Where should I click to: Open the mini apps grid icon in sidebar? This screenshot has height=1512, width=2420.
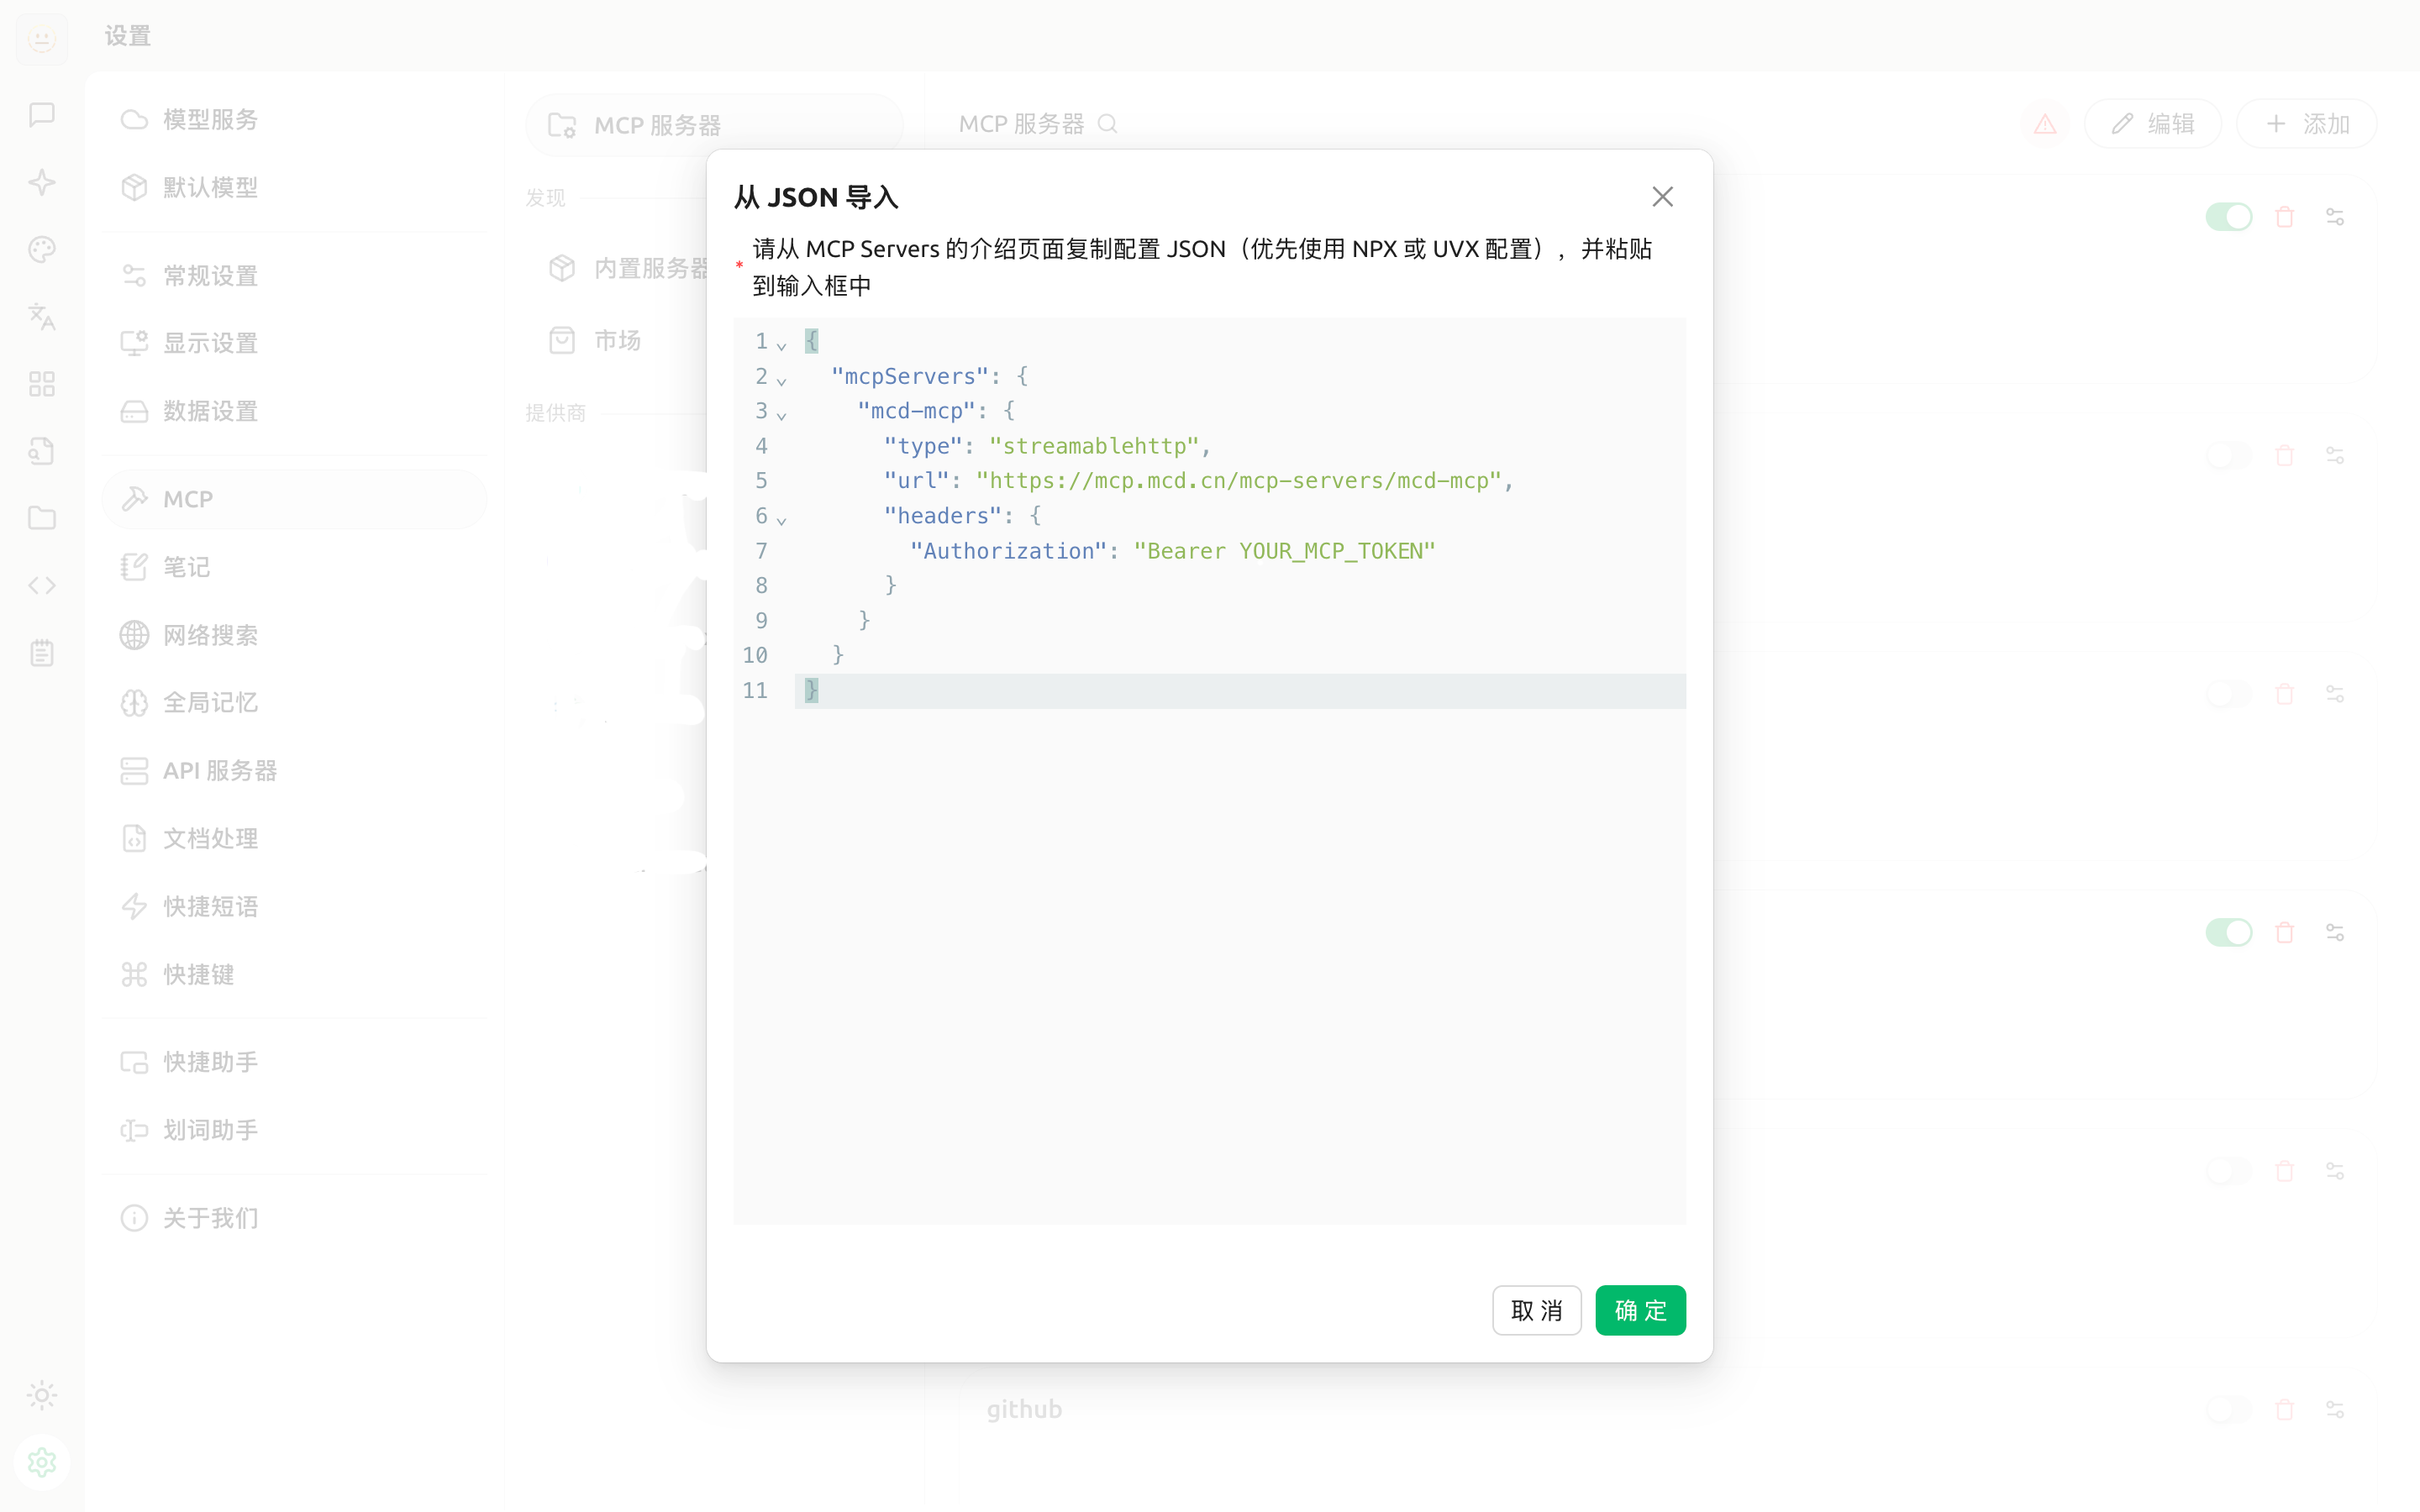pyautogui.click(x=41, y=384)
